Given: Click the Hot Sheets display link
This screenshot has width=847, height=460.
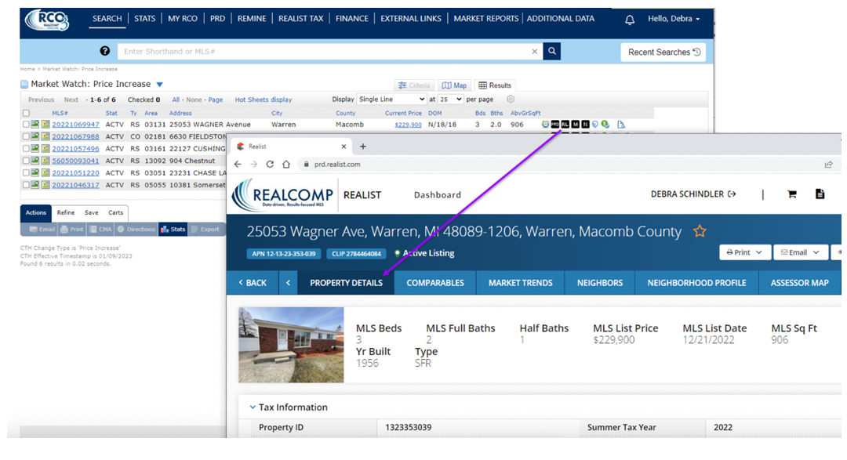Looking at the screenshot, I should (x=264, y=100).
